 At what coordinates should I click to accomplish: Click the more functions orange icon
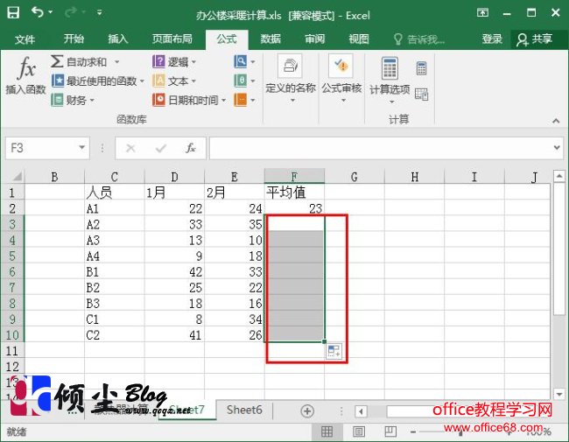(x=240, y=100)
